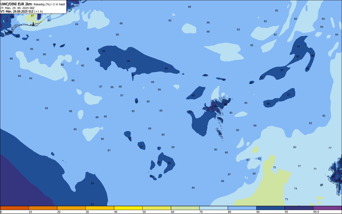Click the map value '80'

[295, 147]
